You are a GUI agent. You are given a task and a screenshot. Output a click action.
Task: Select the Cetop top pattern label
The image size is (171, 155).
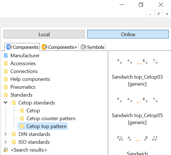(46, 126)
